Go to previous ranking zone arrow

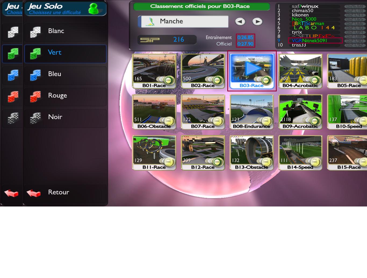(240, 22)
